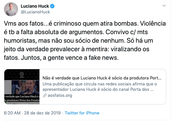Click the chain link icon beside aosfatos.org
This screenshot has width=174, height=121.
44,95
